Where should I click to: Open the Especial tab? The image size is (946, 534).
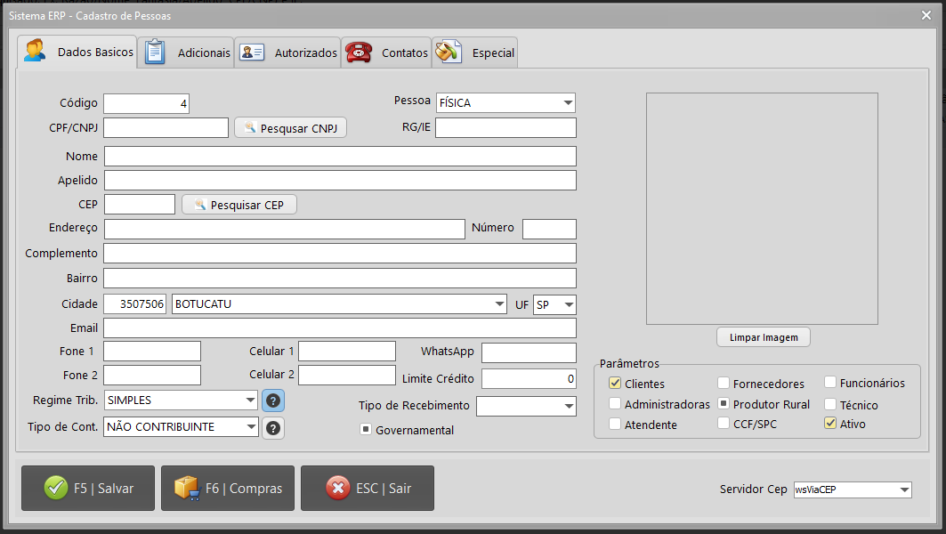[476, 53]
